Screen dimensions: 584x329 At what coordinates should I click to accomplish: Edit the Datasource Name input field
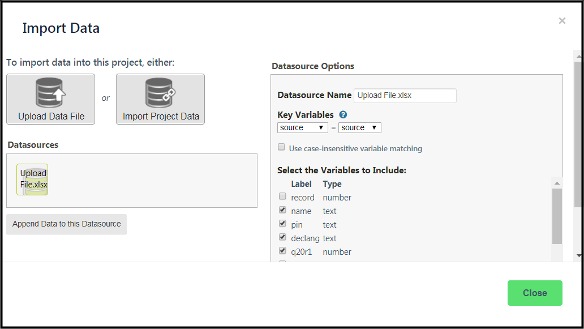[405, 95]
